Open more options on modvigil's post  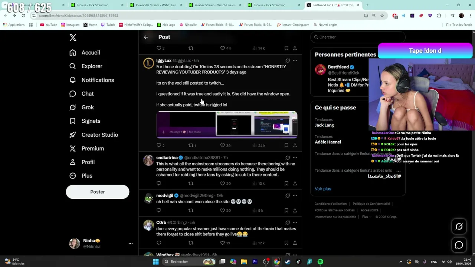pyautogui.click(x=295, y=195)
